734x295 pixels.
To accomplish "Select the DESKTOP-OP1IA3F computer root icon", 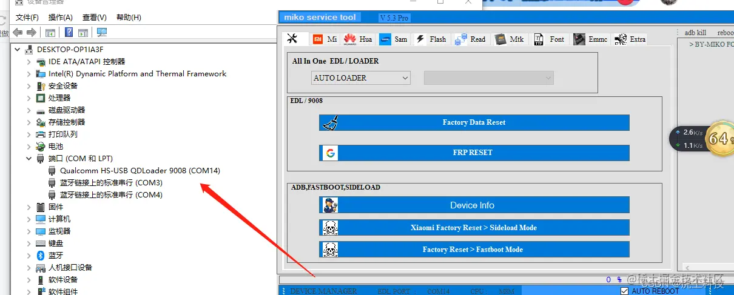I will (x=29, y=50).
